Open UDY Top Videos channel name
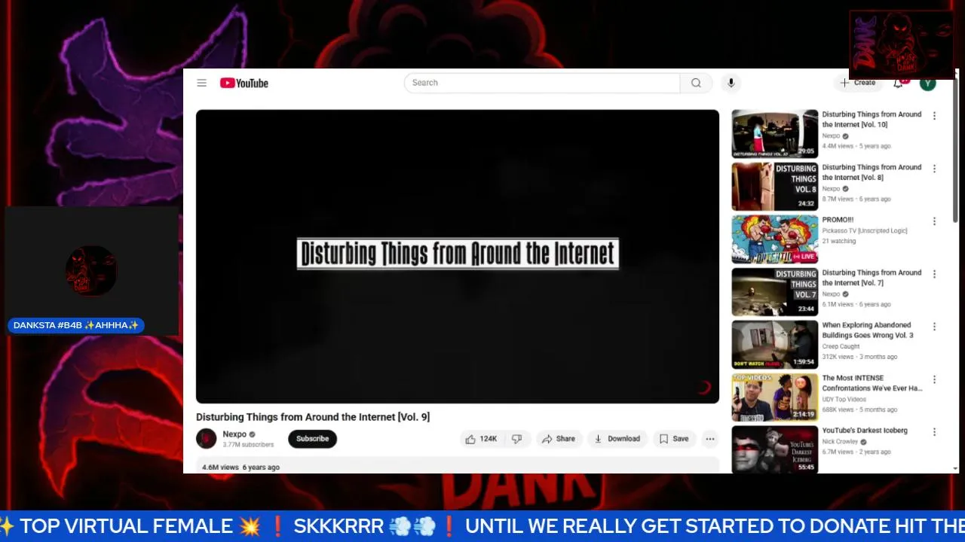Viewport: 965px width, 542px height. click(x=844, y=399)
